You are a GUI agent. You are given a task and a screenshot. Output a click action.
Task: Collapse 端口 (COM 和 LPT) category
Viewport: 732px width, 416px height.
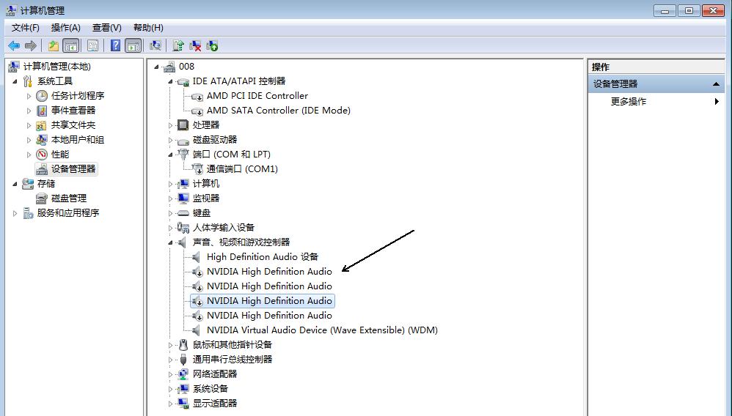[170, 155]
